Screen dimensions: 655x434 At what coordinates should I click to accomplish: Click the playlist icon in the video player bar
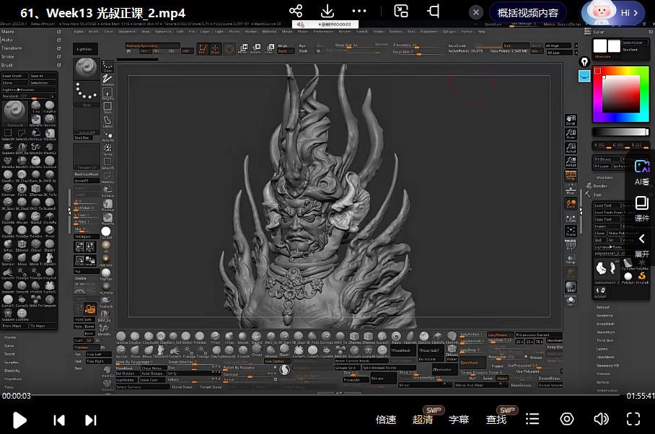coord(532,418)
